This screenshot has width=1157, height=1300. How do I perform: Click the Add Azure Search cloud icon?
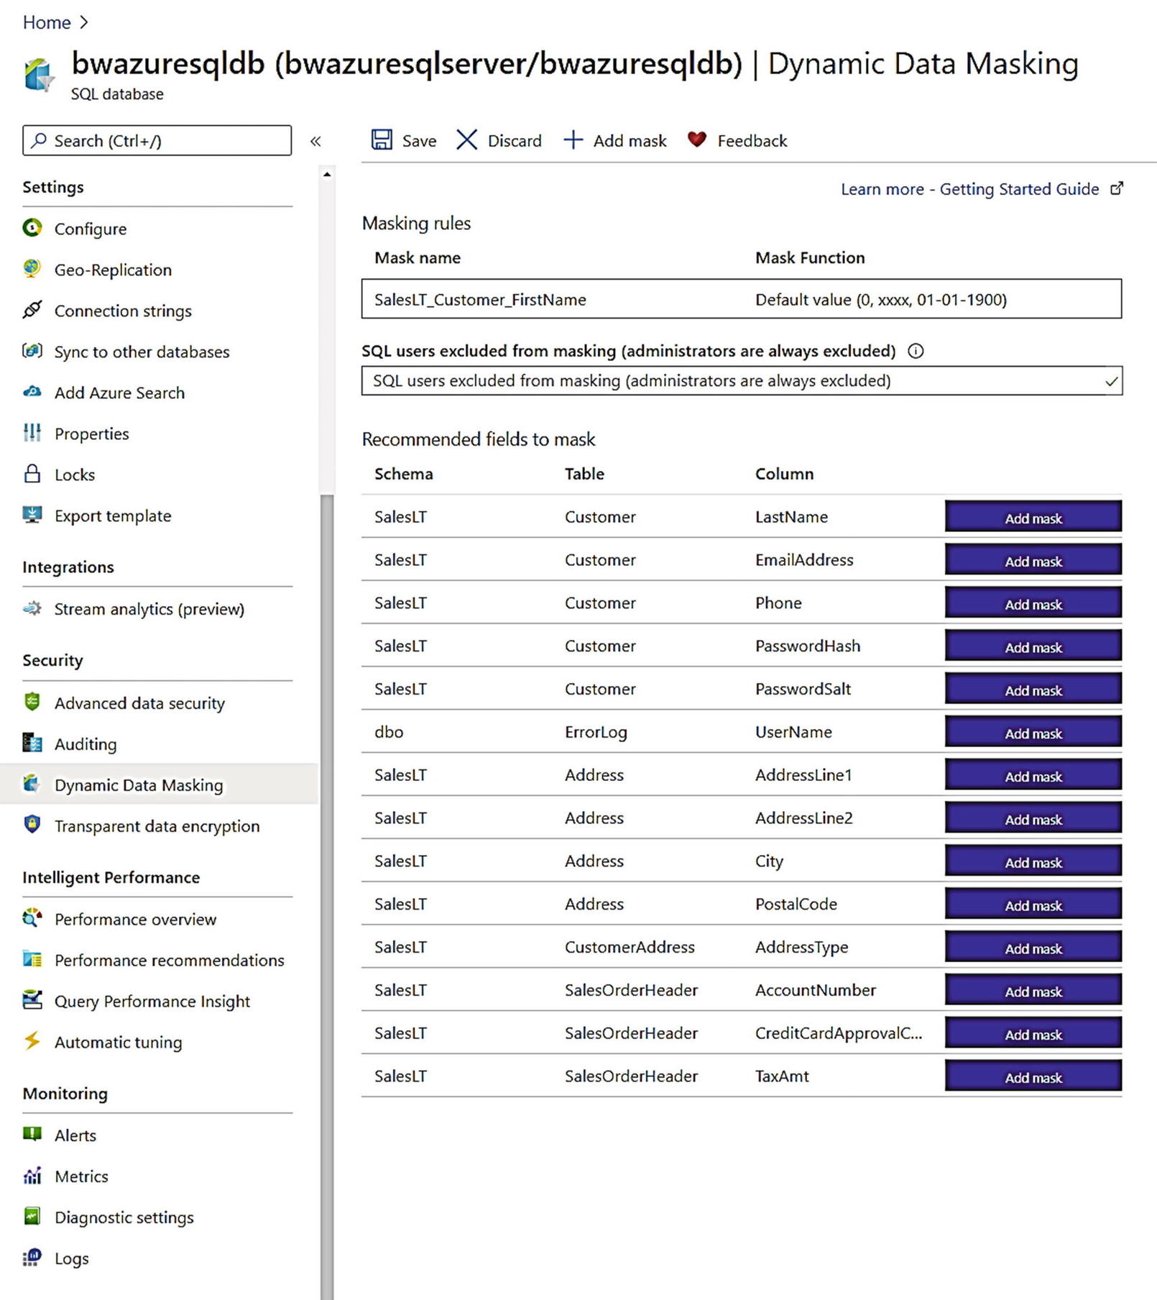[x=32, y=392]
